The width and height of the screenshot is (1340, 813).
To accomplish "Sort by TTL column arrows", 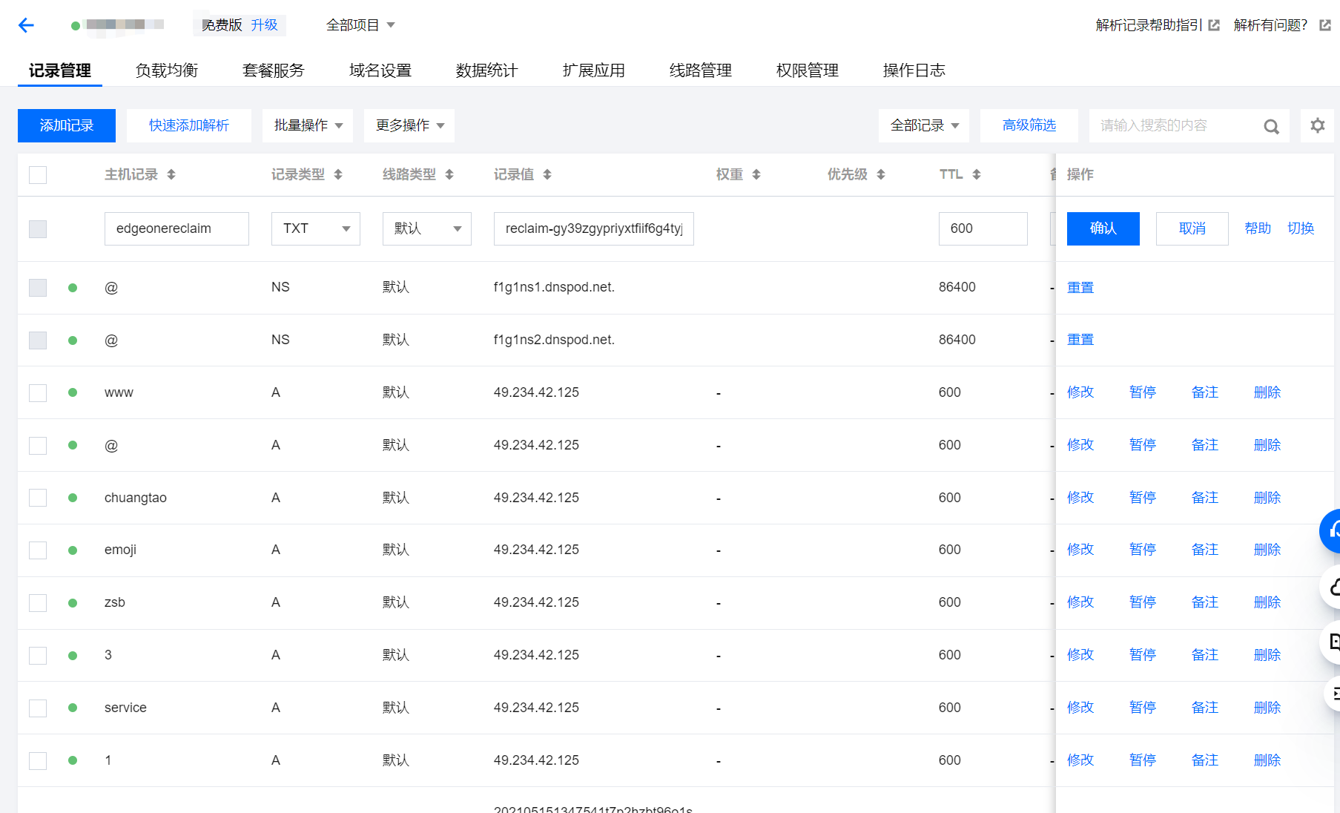I will (977, 174).
